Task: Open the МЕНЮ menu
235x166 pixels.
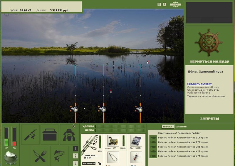Action: (x=175, y=4)
